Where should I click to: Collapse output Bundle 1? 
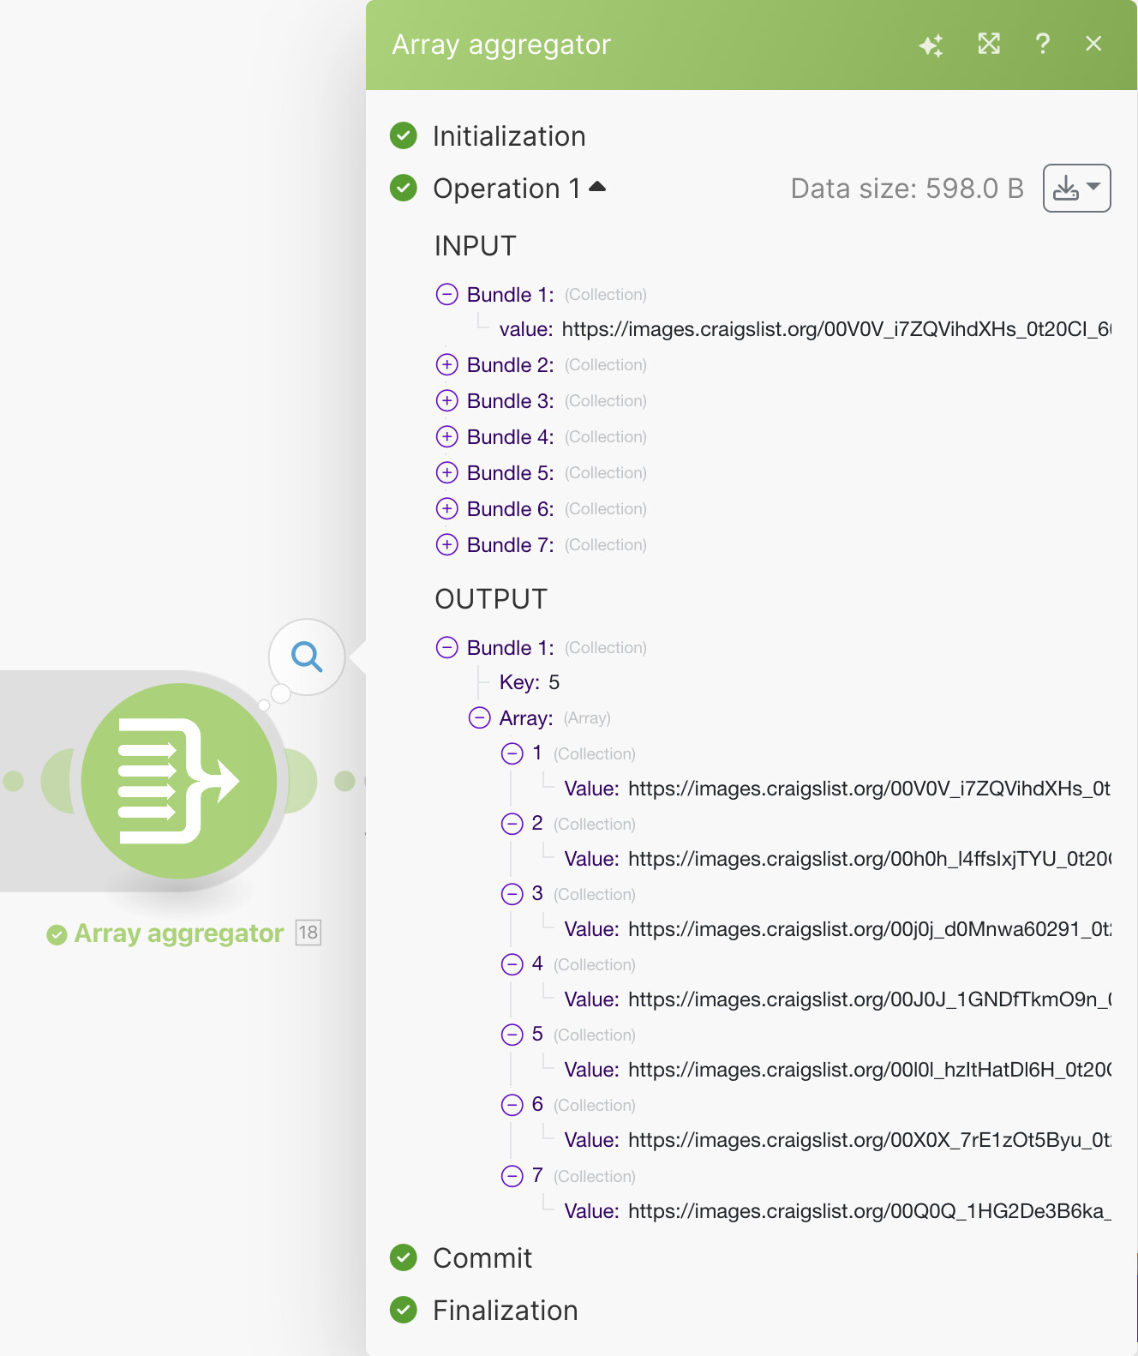447,648
